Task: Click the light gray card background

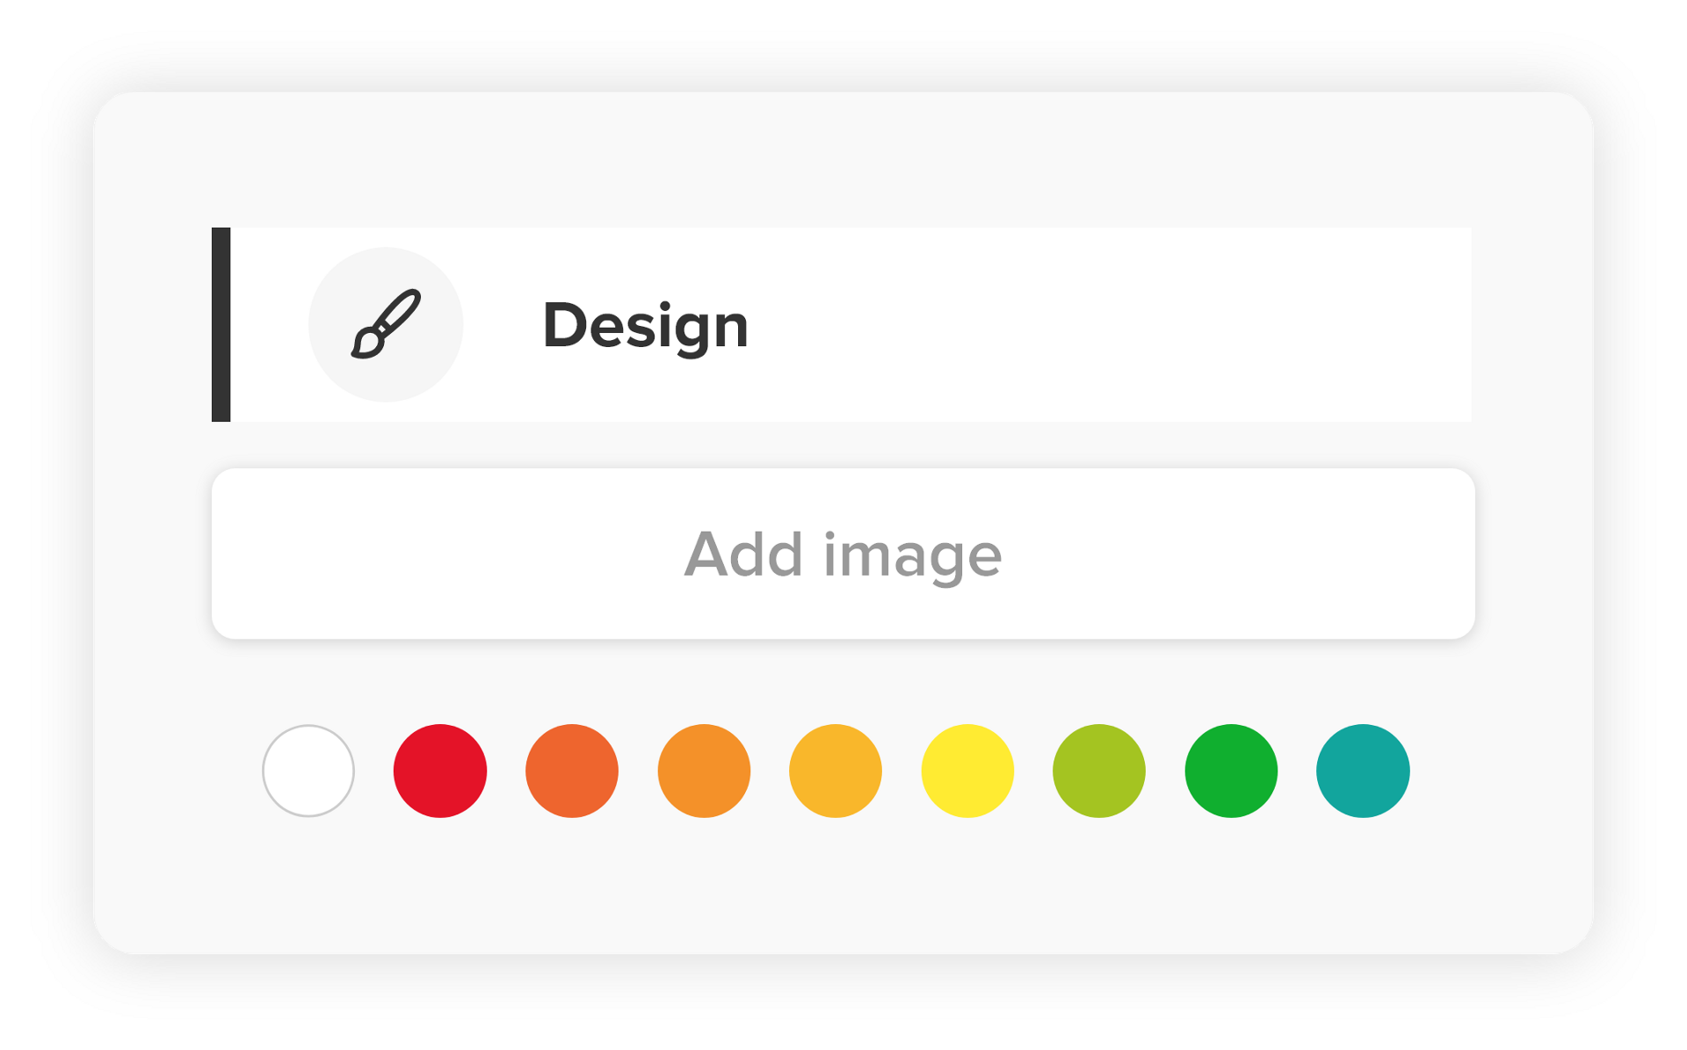Action: point(843,887)
